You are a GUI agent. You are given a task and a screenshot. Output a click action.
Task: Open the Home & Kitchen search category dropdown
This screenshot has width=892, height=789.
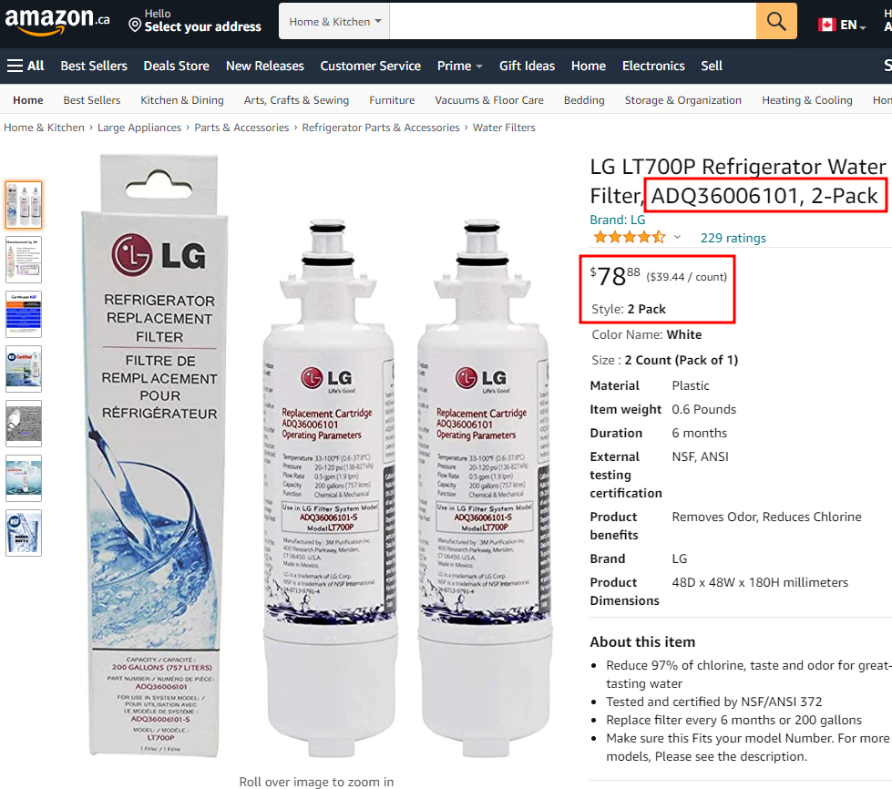334,22
